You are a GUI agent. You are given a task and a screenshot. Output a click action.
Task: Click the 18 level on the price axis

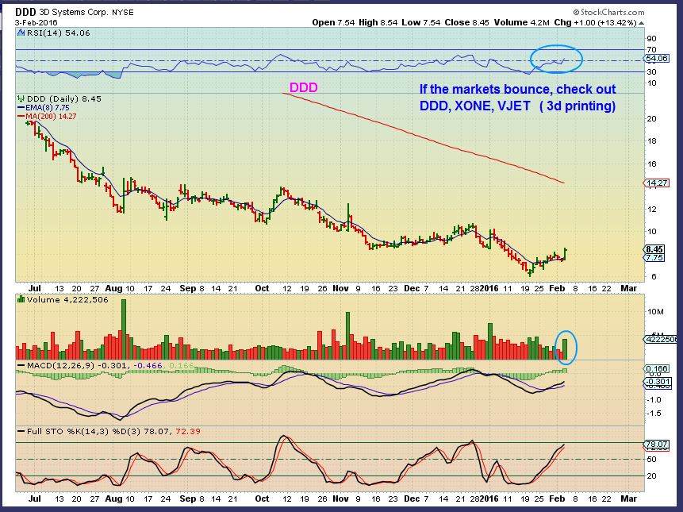click(x=651, y=141)
